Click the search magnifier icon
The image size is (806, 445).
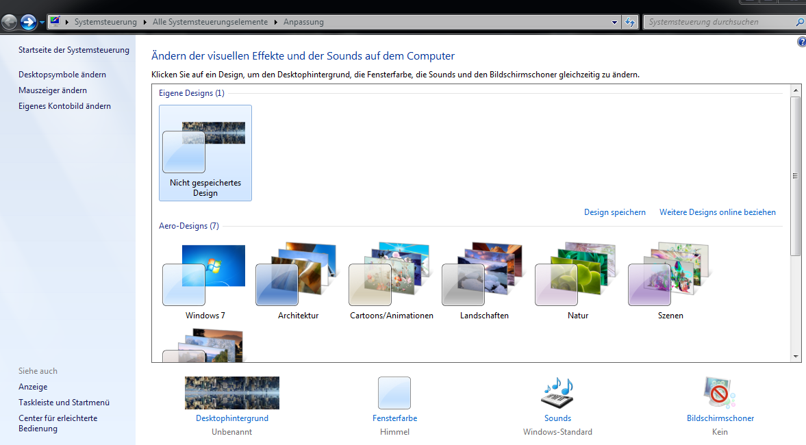point(799,22)
